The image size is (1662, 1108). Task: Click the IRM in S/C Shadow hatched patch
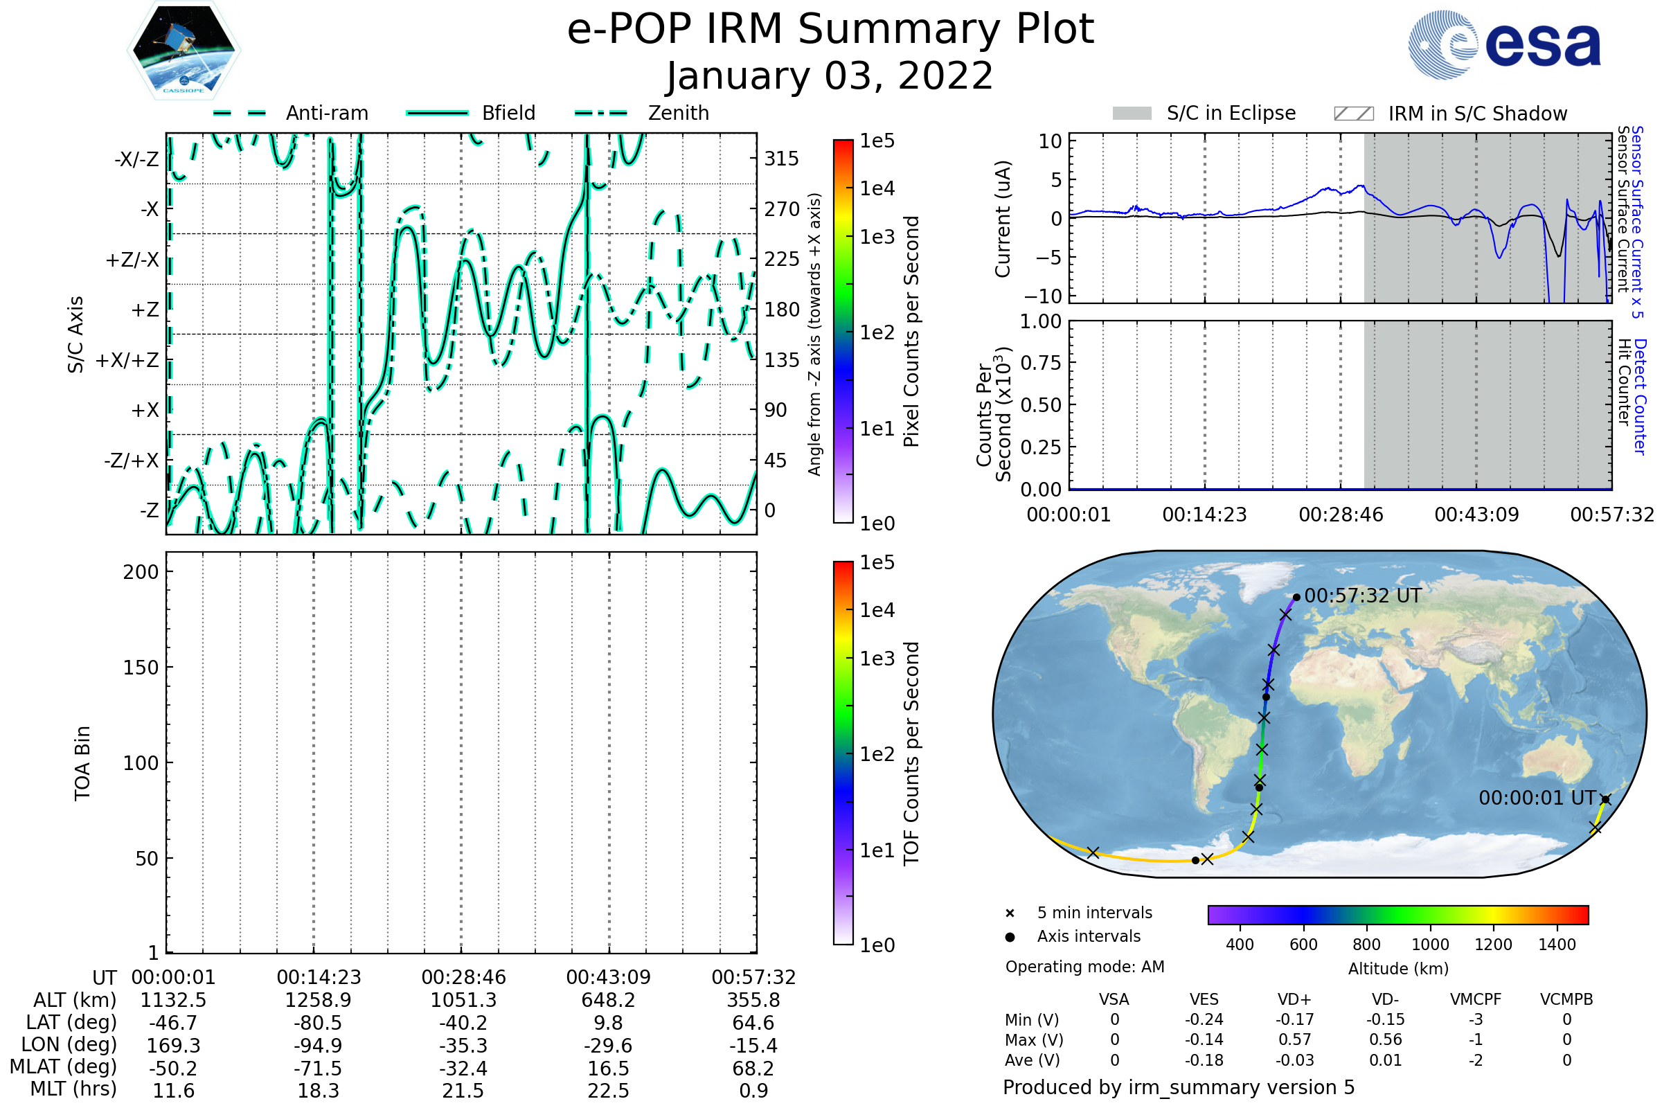click(x=1354, y=114)
